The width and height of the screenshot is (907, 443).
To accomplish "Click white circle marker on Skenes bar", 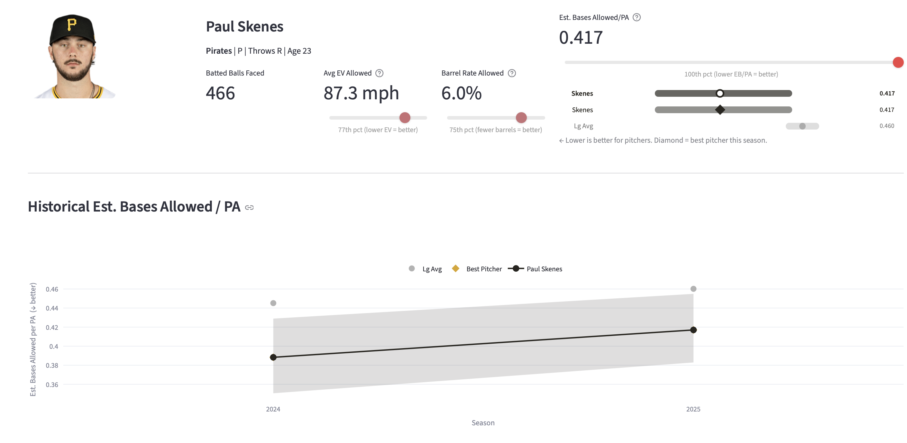I will [x=720, y=93].
